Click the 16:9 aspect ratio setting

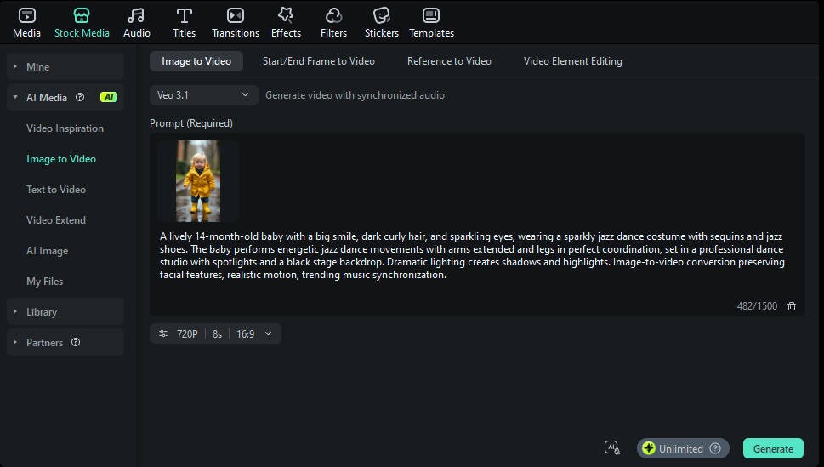pyautogui.click(x=246, y=334)
